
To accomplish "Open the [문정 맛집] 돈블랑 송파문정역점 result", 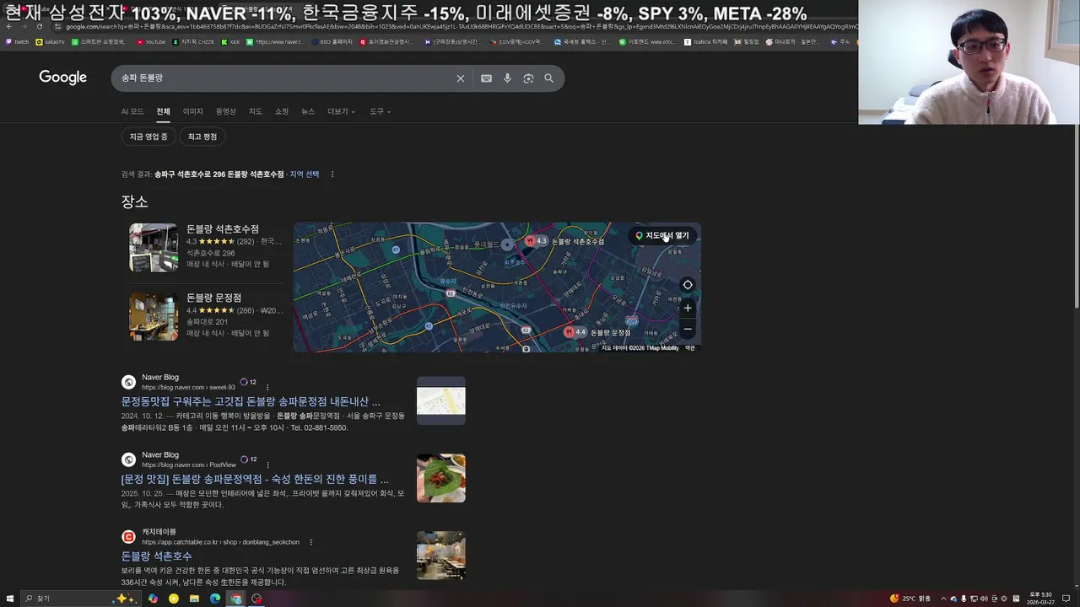I will pos(255,479).
